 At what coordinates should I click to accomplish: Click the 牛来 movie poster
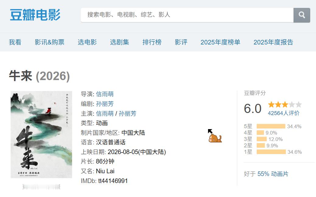pos(41,135)
